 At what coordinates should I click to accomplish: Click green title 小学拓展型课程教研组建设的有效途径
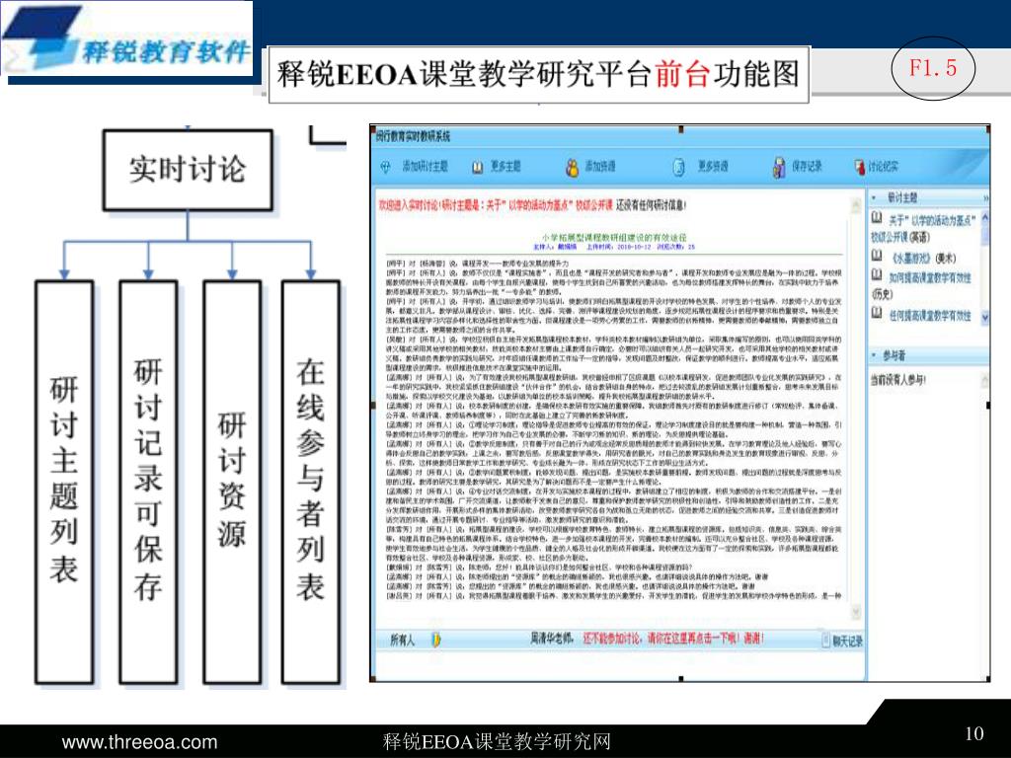614,237
